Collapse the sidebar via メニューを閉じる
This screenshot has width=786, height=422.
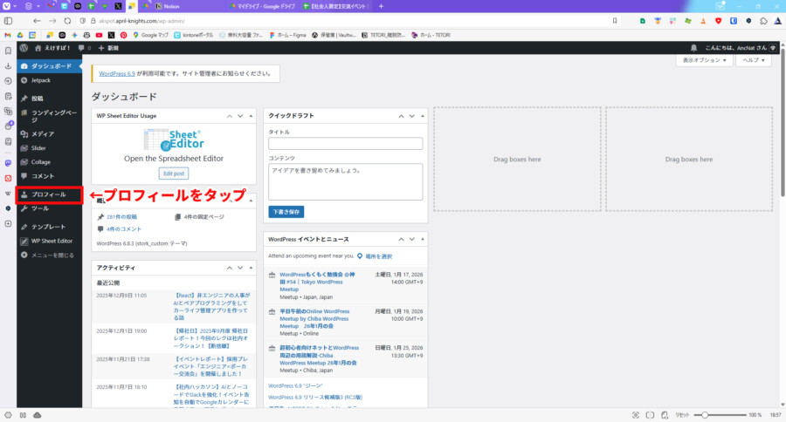coord(52,255)
